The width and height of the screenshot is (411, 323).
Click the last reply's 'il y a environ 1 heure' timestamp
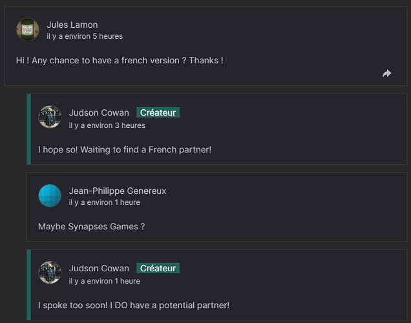pyautogui.click(x=104, y=281)
